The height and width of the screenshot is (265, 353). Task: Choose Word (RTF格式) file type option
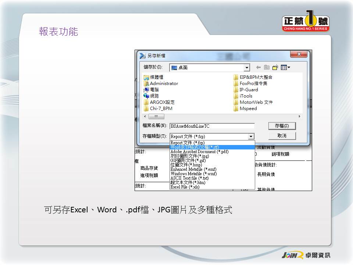[x=195, y=147]
